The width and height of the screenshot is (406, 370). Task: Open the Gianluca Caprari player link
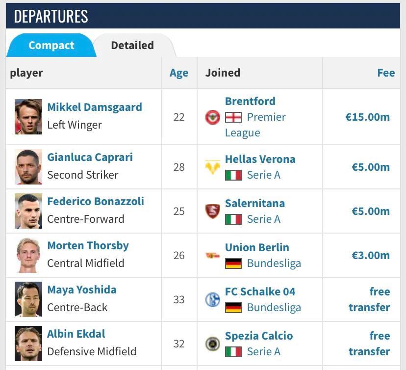(x=90, y=157)
